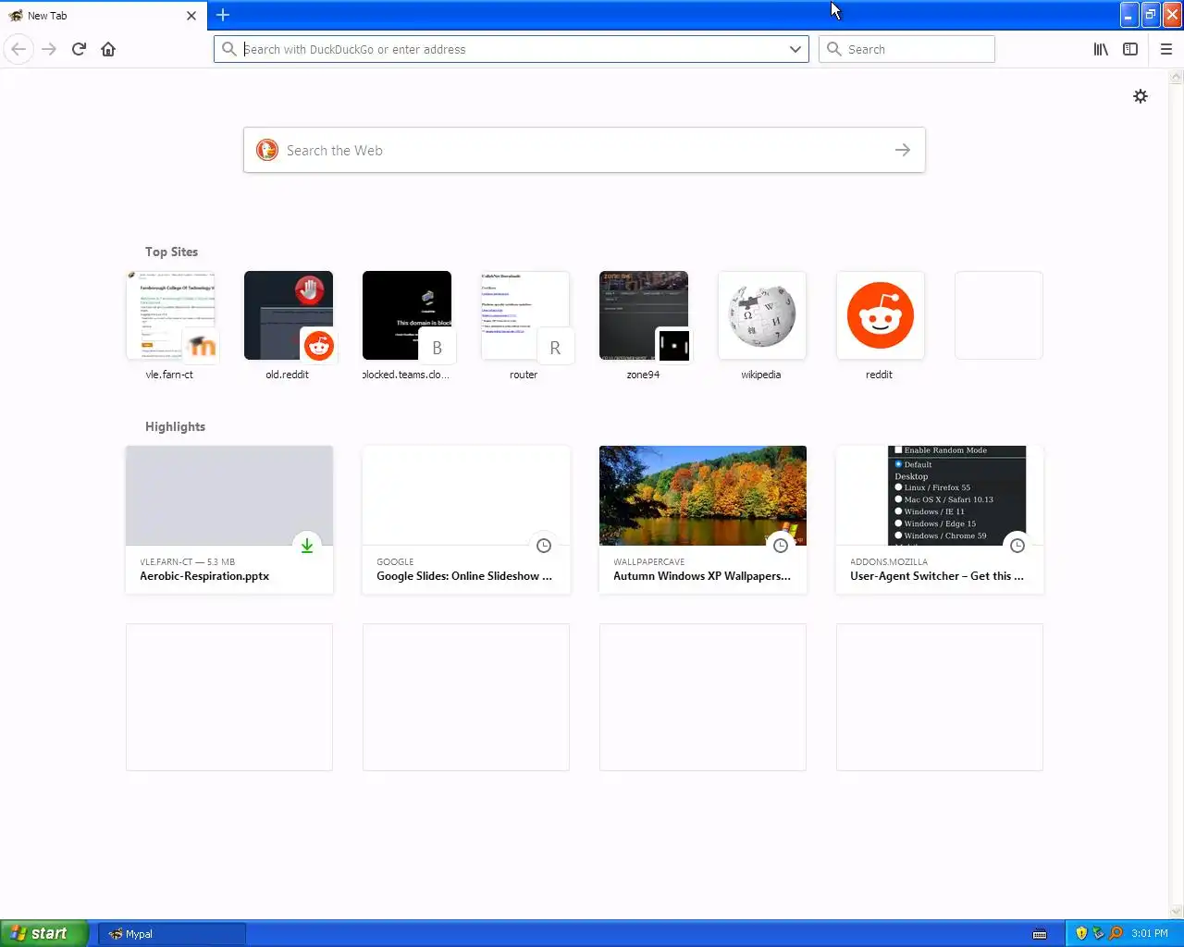Viewport: 1184px width, 947px height.
Task: Click the page scrollbar down arrow
Action: pyautogui.click(x=1177, y=912)
